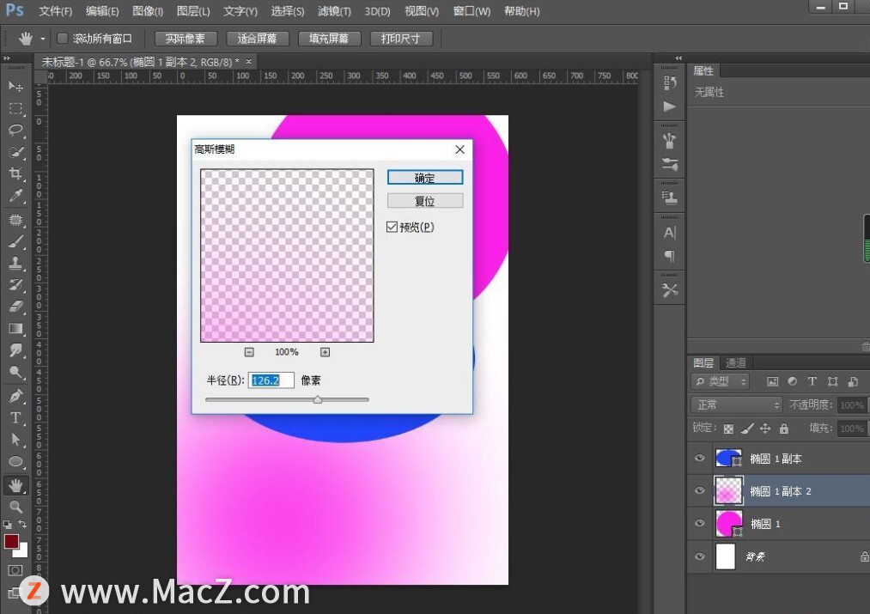Hide the 椭圆 1 副本 layer

coord(700,459)
